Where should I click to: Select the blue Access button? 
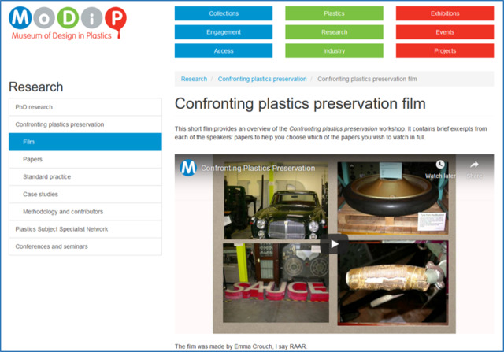tap(224, 50)
